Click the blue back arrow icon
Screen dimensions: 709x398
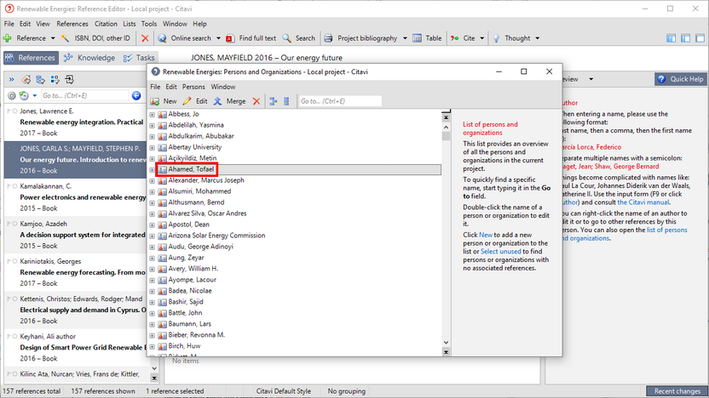(136, 95)
